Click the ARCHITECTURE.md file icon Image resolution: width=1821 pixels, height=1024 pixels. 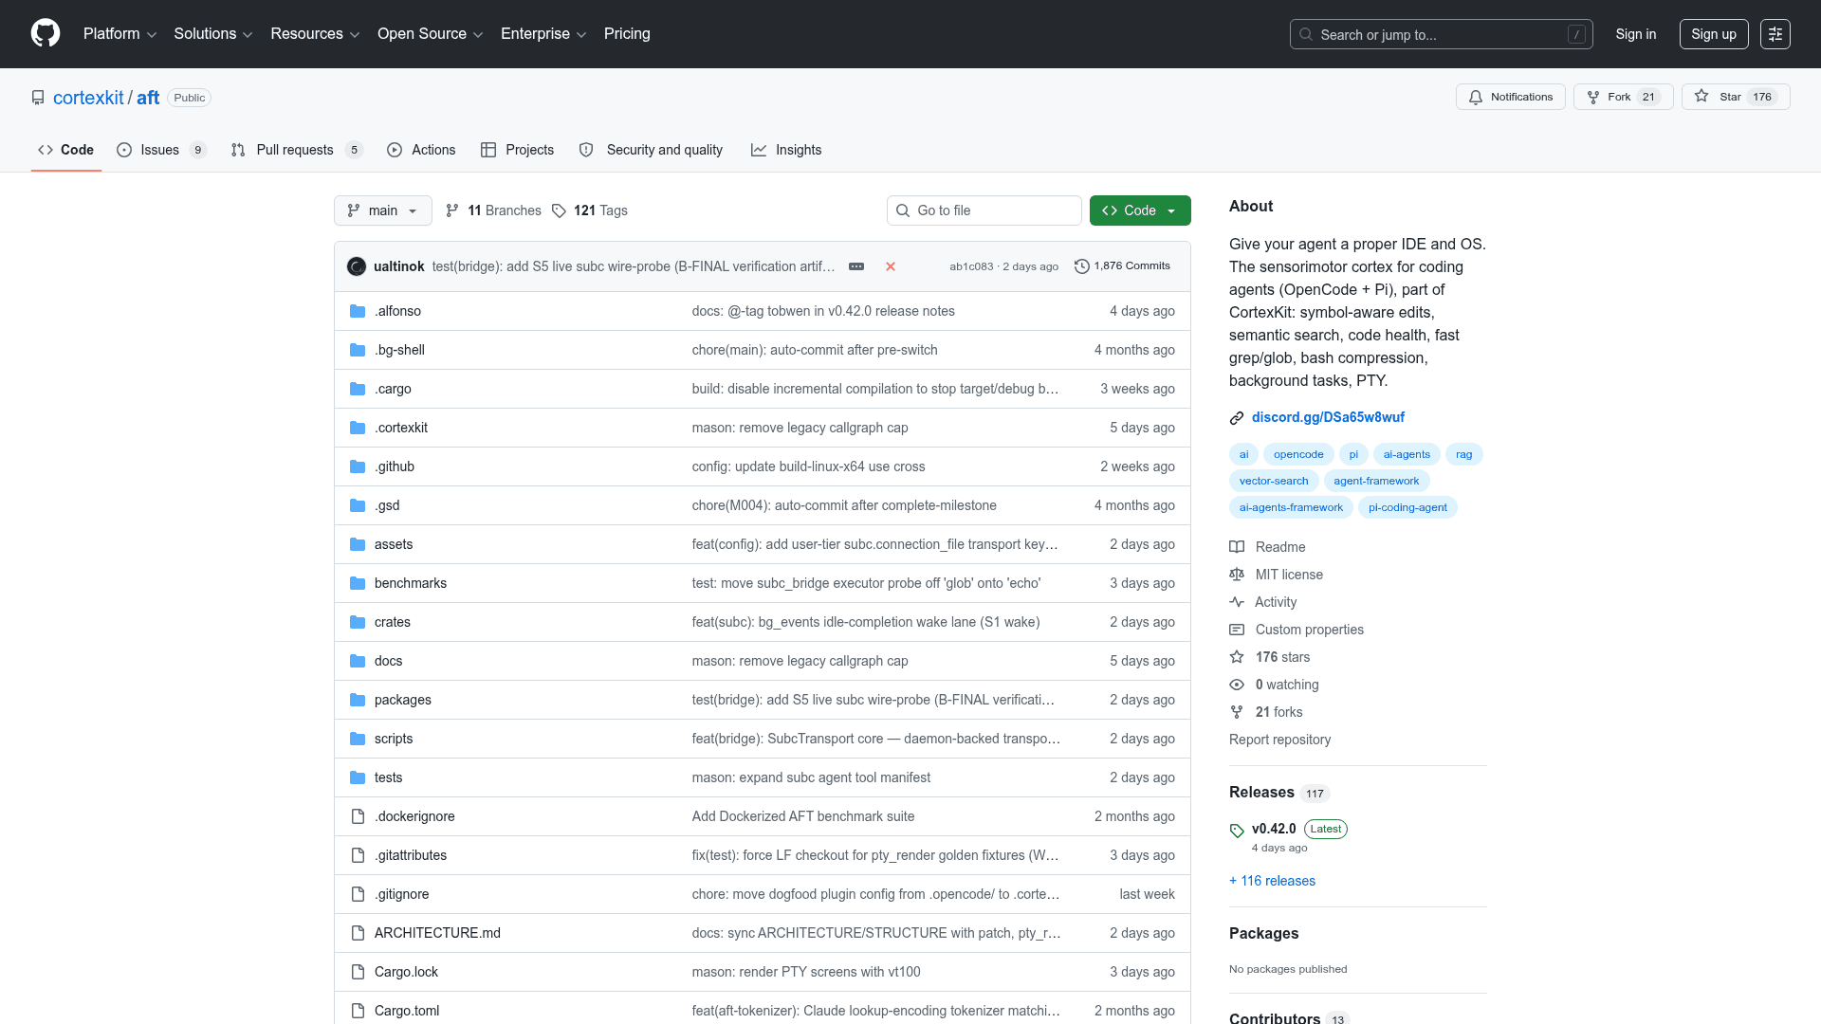(358, 933)
